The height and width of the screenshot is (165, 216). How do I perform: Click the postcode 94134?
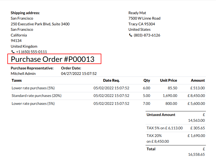click(x=16, y=41)
